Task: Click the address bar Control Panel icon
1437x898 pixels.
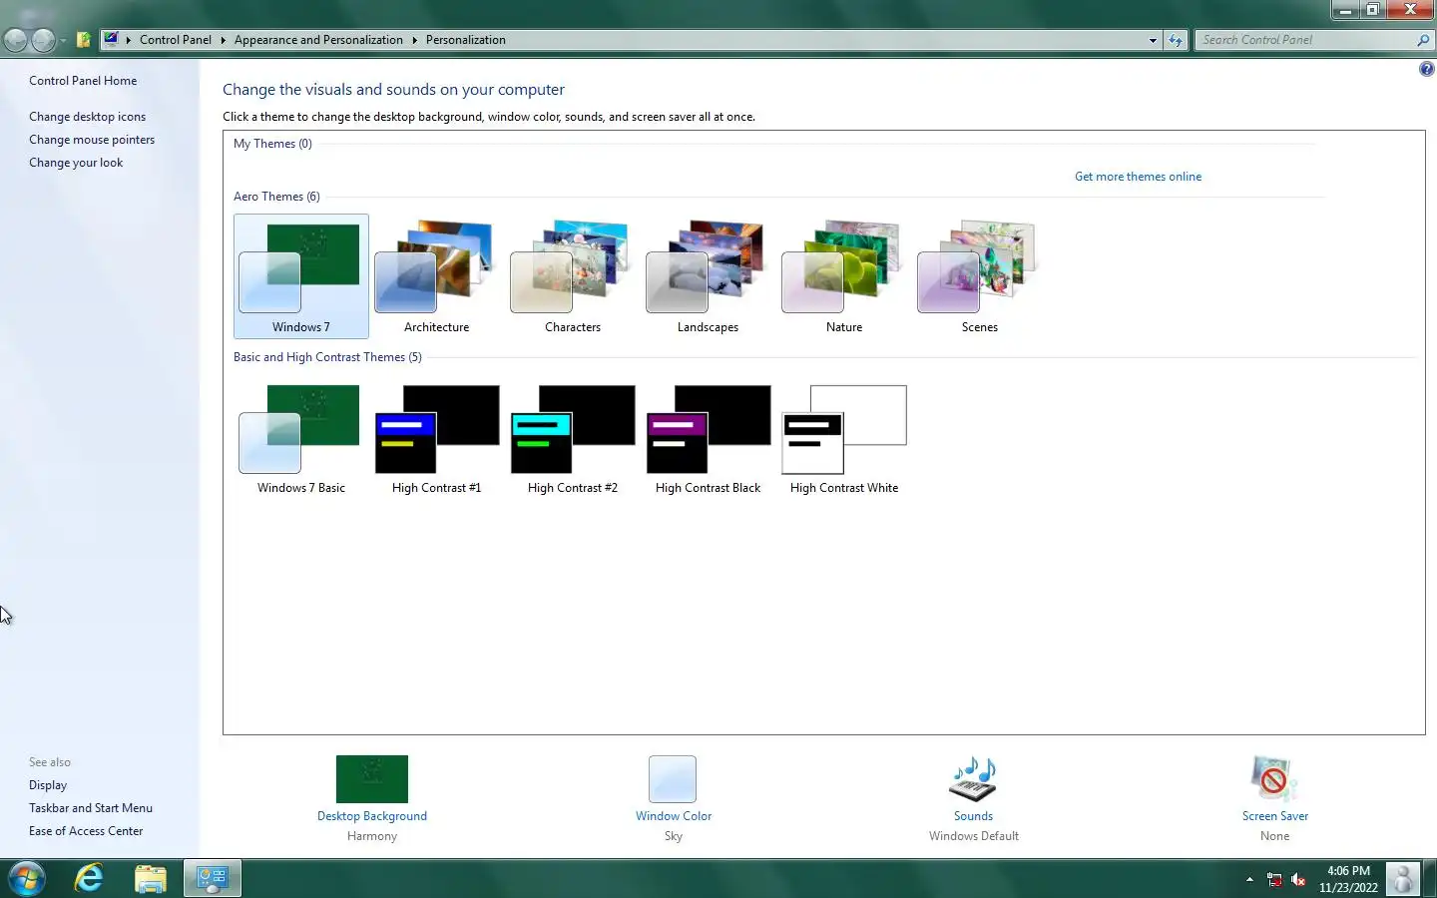Action: click(x=112, y=40)
